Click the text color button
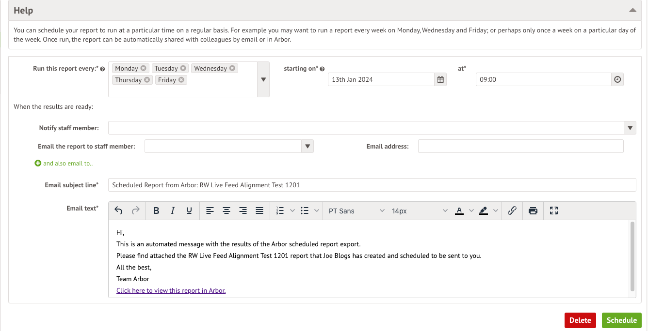This screenshot has width=648, height=331. [x=459, y=211]
